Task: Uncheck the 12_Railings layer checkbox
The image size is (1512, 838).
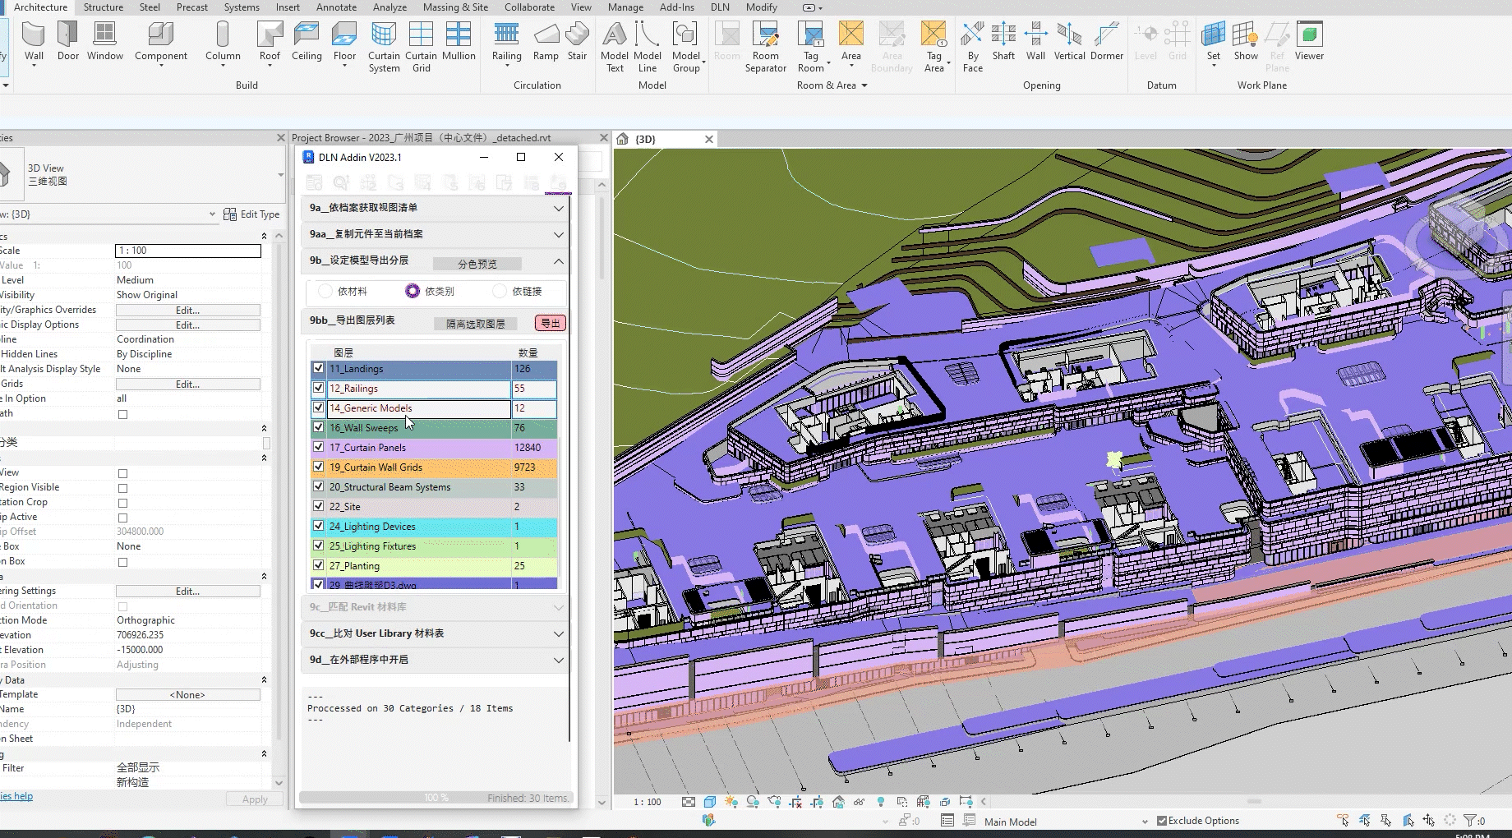Action: tap(319, 388)
